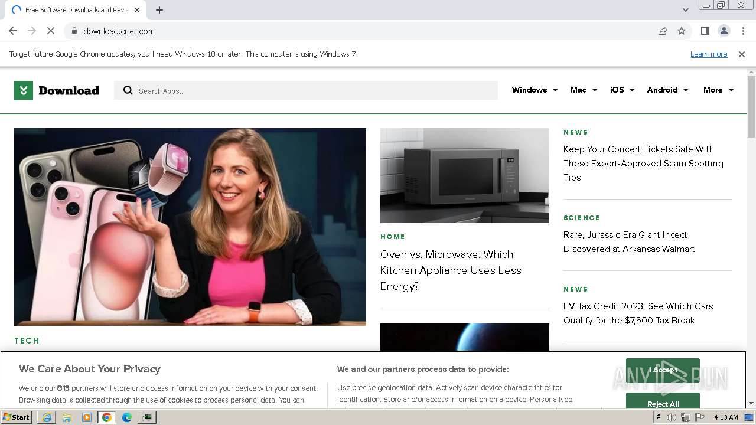The height and width of the screenshot is (425, 756).
Task: Open the Windows Start button
Action: 17,417
